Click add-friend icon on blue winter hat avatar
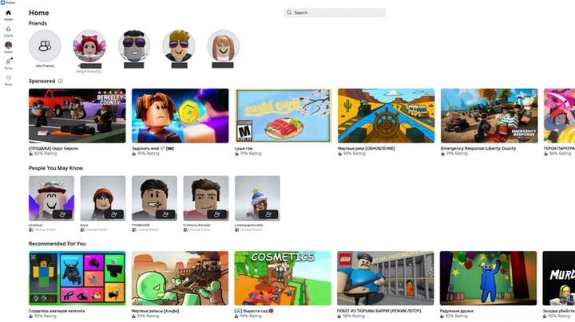575x322 pixels. tap(268, 214)
